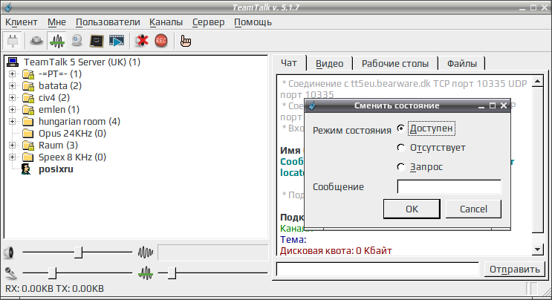Click the voice activation level slider handle

[x=172, y=273]
